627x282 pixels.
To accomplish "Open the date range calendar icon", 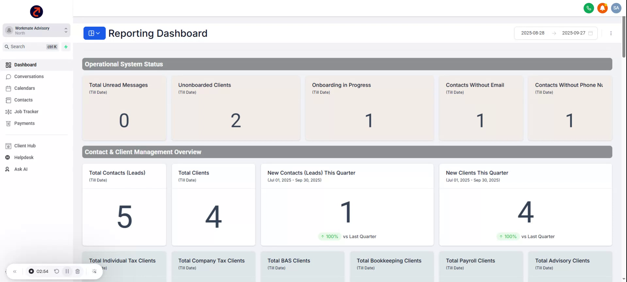I will 590,33.
